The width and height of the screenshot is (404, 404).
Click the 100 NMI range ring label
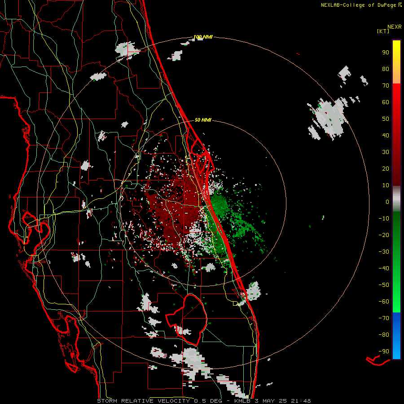tap(203, 37)
